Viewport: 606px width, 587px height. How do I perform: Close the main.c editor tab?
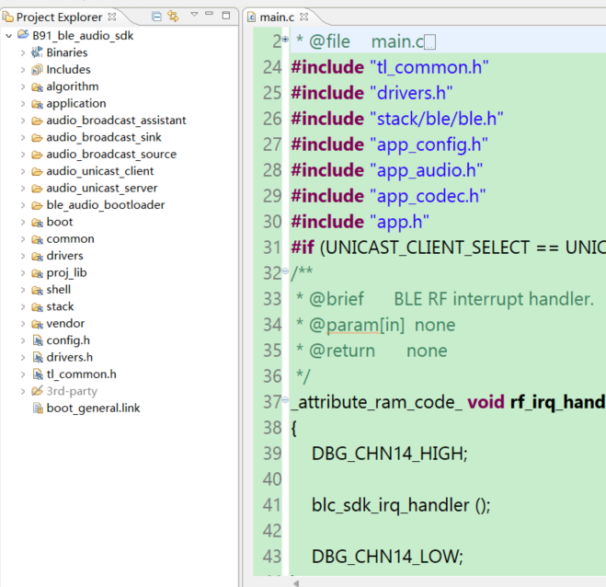point(305,17)
